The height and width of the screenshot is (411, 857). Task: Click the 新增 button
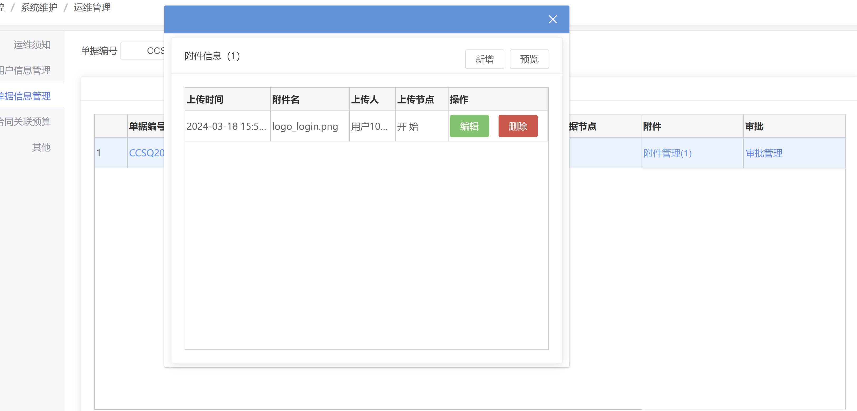click(484, 59)
